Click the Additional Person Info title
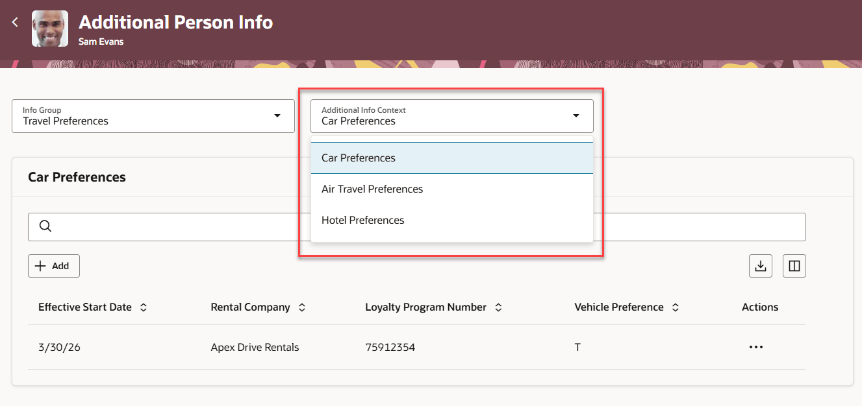 (175, 22)
